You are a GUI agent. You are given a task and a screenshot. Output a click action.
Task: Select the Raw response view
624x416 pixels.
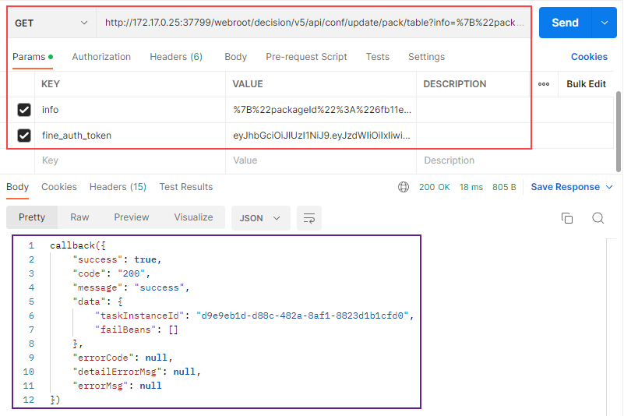point(79,217)
